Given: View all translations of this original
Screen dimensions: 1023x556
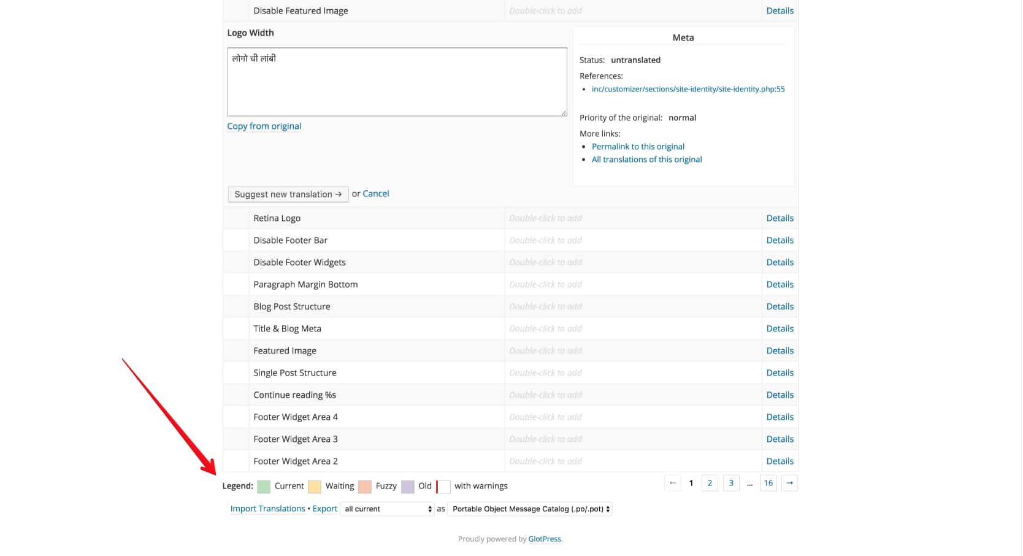Looking at the screenshot, I should point(646,159).
